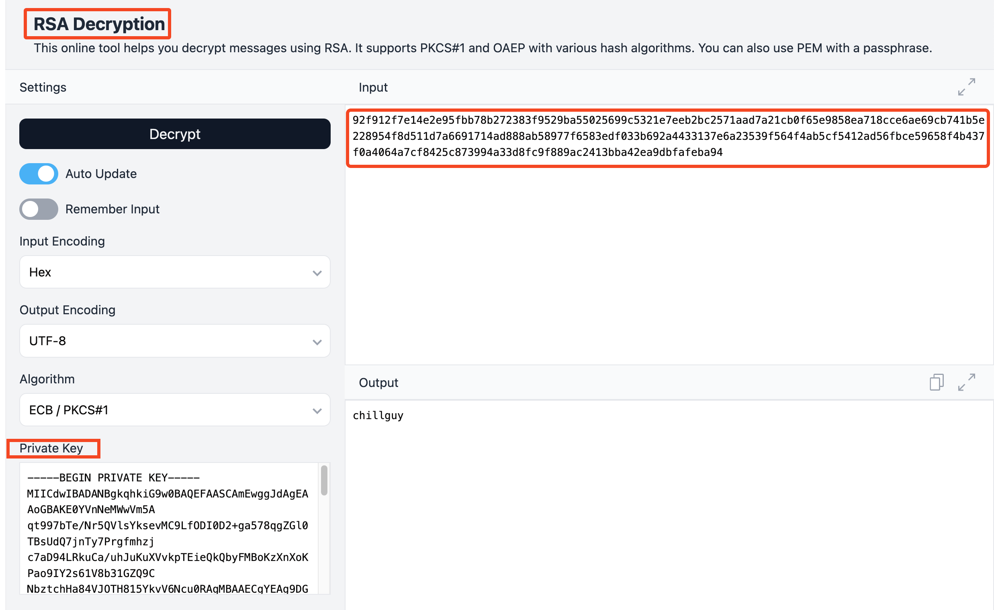This screenshot has height=610, width=994.
Task: Click the RSA Decryption page heading
Action: pos(99,24)
